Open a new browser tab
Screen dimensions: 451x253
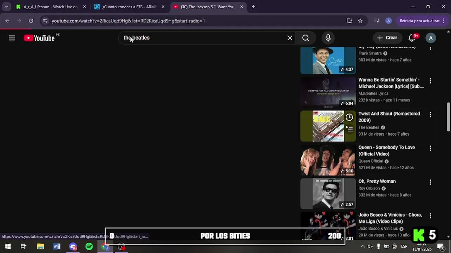pyautogui.click(x=253, y=7)
